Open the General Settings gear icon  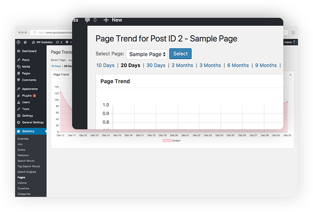click(x=19, y=122)
